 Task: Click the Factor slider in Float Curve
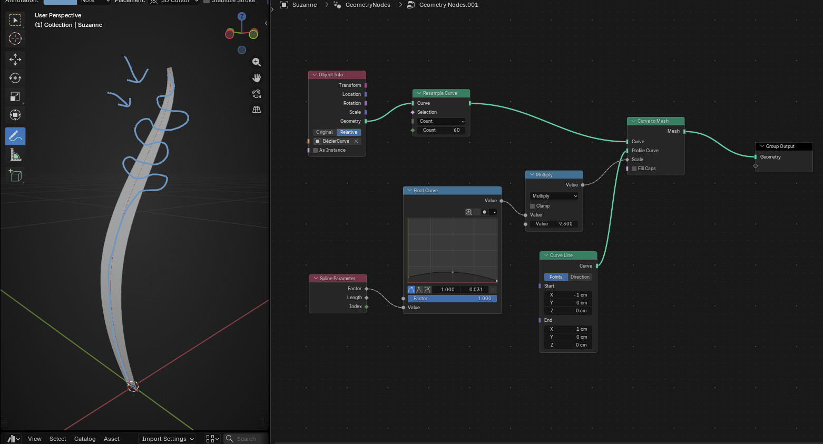[x=452, y=299]
